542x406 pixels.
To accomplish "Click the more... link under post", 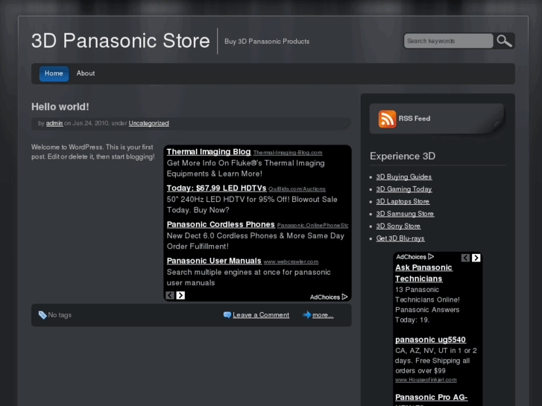I will click(323, 315).
